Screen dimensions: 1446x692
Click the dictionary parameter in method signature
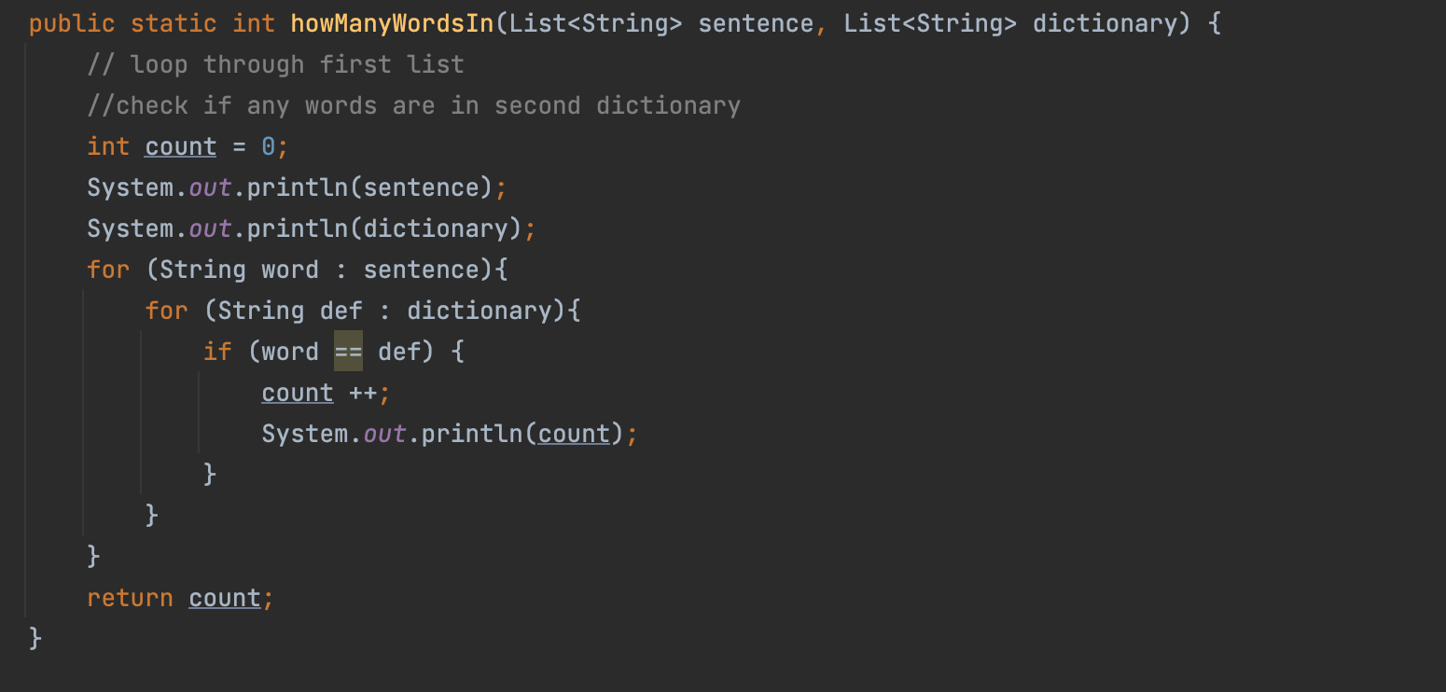[x=1105, y=23]
